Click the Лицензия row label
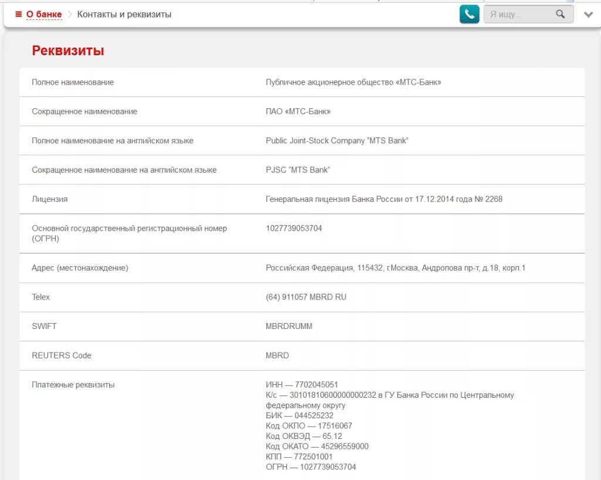Image resolution: width=601 pixels, height=480 pixels. (49, 199)
